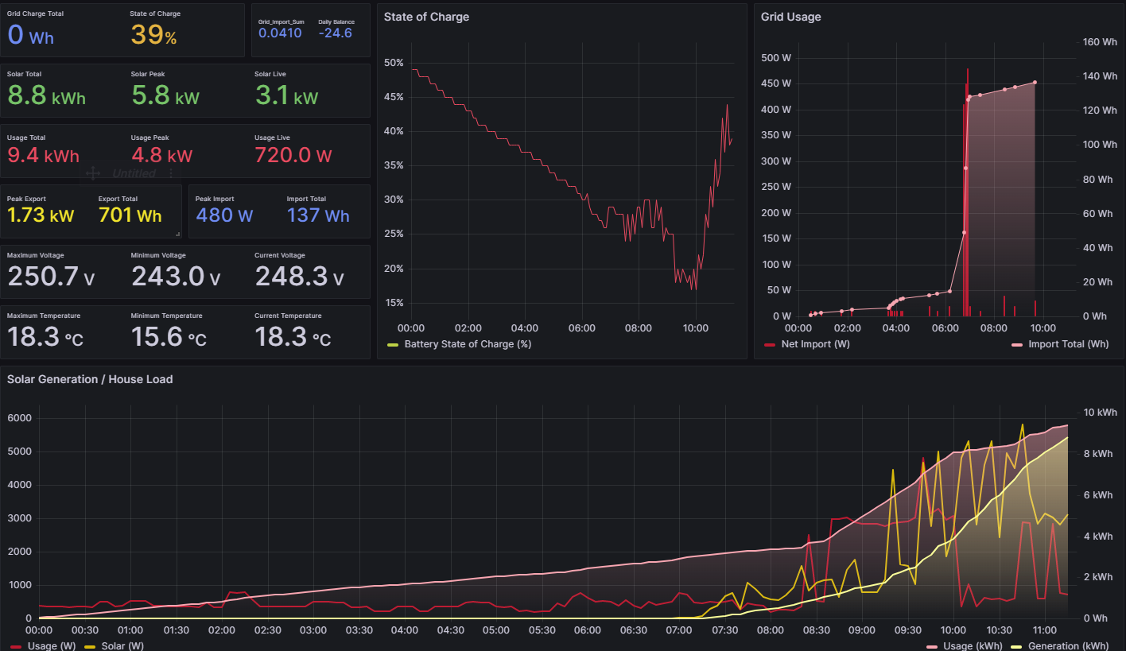Click the Export Total value 701 Wh
The height and width of the screenshot is (651, 1126).
click(x=130, y=215)
